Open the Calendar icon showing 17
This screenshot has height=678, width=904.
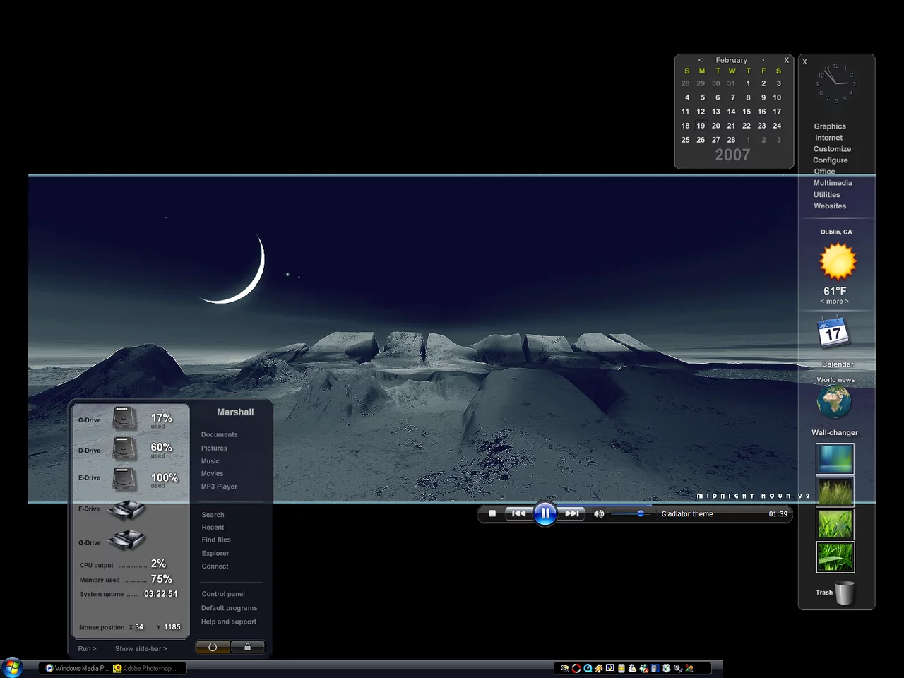tap(833, 333)
